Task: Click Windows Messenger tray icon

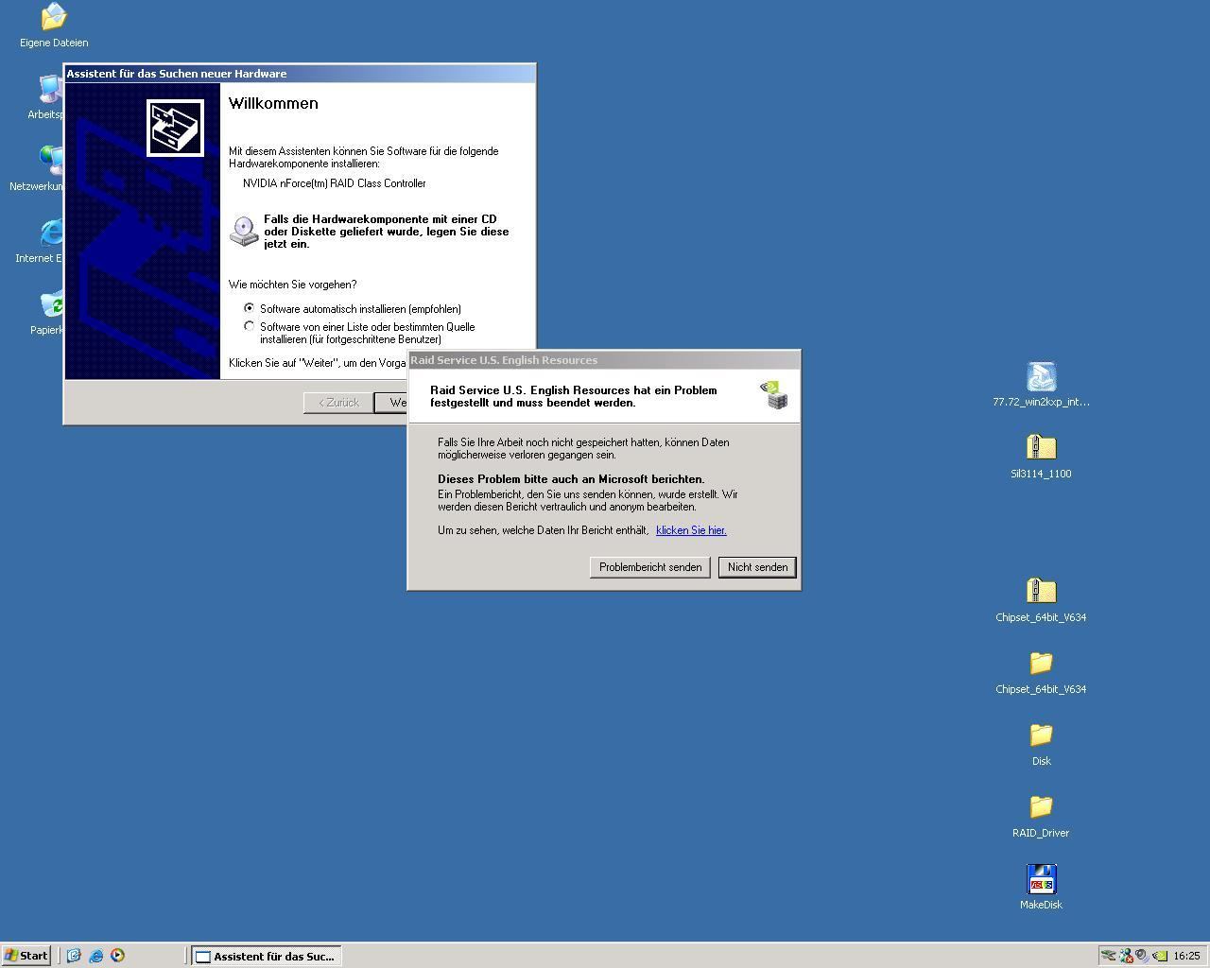Action: tap(1126, 956)
